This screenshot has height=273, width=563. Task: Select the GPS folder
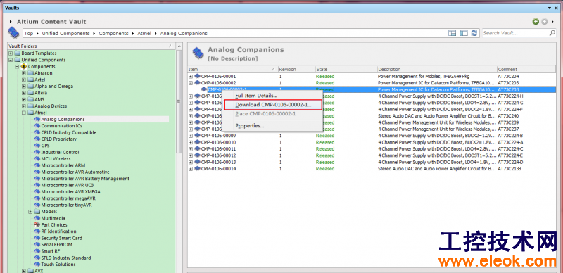[x=45, y=146]
